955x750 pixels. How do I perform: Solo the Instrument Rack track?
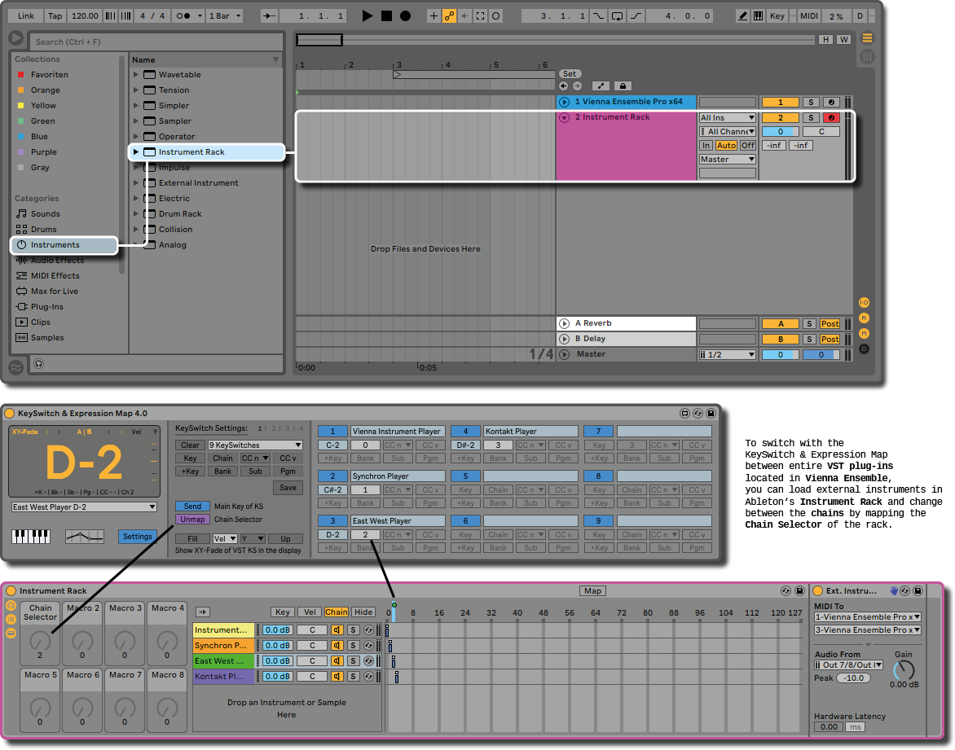(811, 117)
